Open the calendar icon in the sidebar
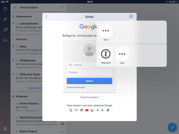 click(x=5, y=9)
